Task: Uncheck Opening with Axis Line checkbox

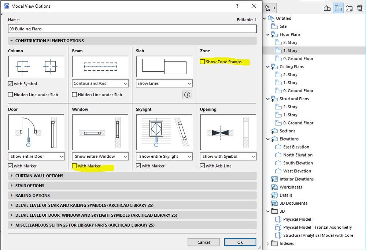Action: 202,165
